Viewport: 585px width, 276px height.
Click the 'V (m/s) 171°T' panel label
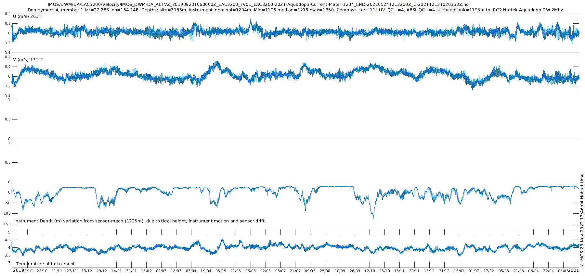tap(28, 60)
